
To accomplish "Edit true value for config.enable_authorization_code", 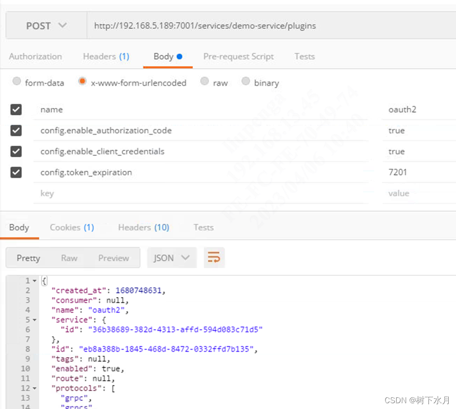I will click(x=419, y=131).
